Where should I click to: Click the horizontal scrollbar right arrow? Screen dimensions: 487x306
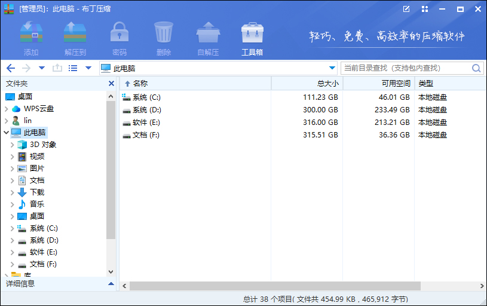(482, 286)
